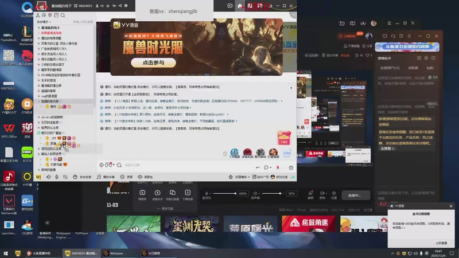Viewport: 459px width, 258px height.
Task: Click the search icon in YY channel sidebar
Action: pyautogui.click(x=63, y=15)
